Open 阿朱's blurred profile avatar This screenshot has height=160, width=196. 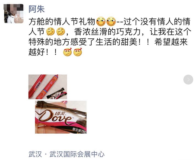point(13,13)
